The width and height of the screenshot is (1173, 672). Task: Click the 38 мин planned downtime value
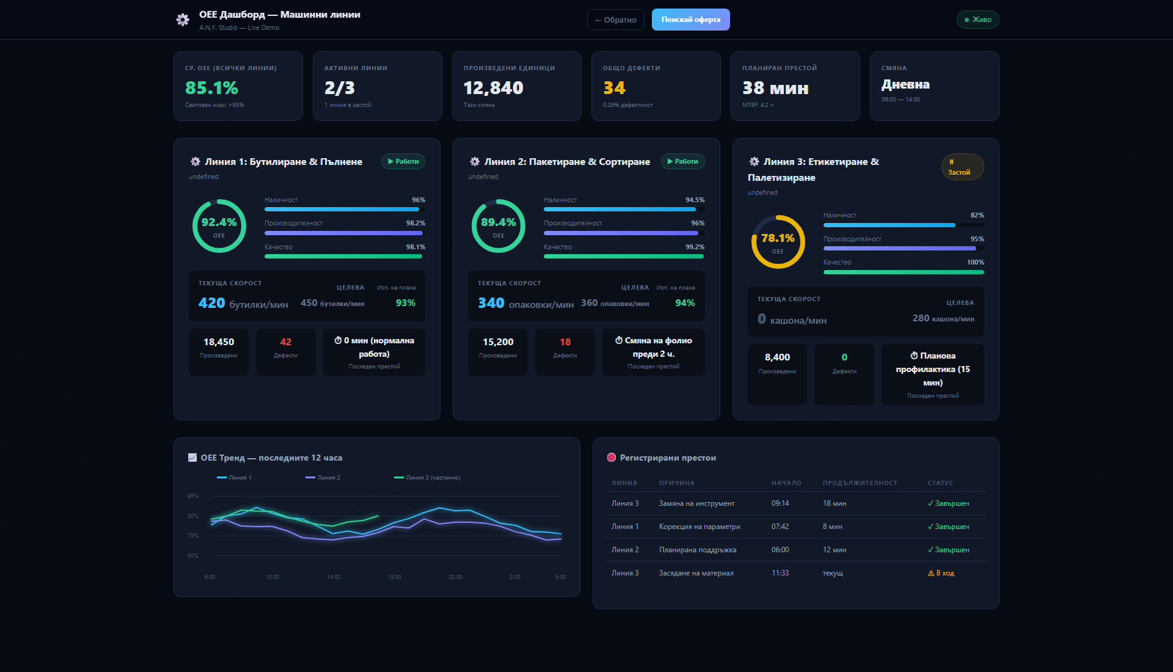[776, 88]
